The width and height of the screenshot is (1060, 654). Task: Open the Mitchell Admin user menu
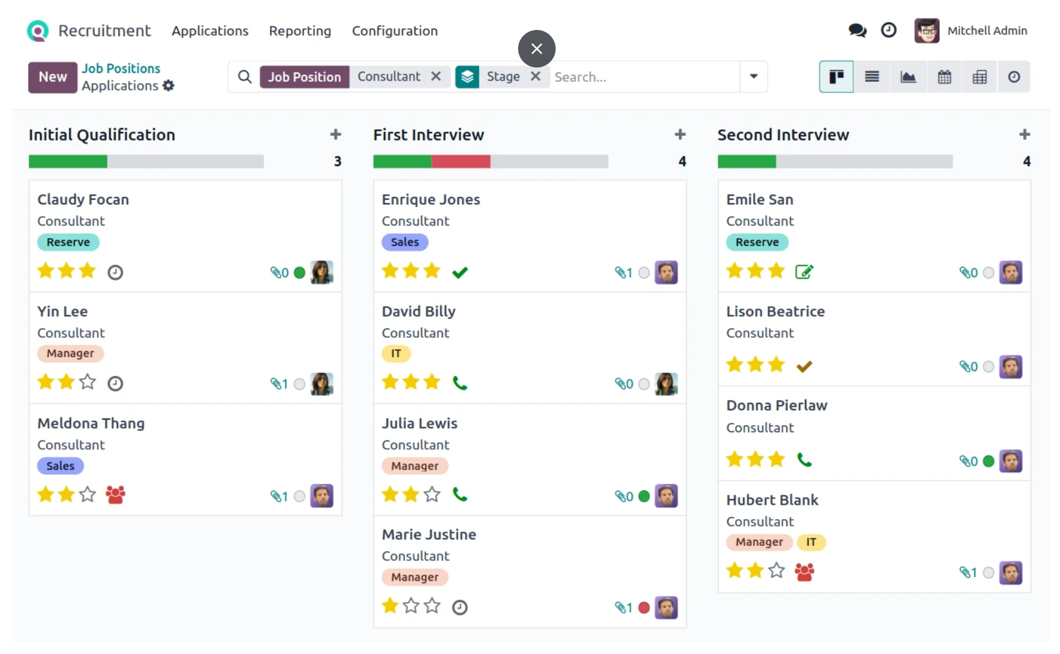[971, 31]
